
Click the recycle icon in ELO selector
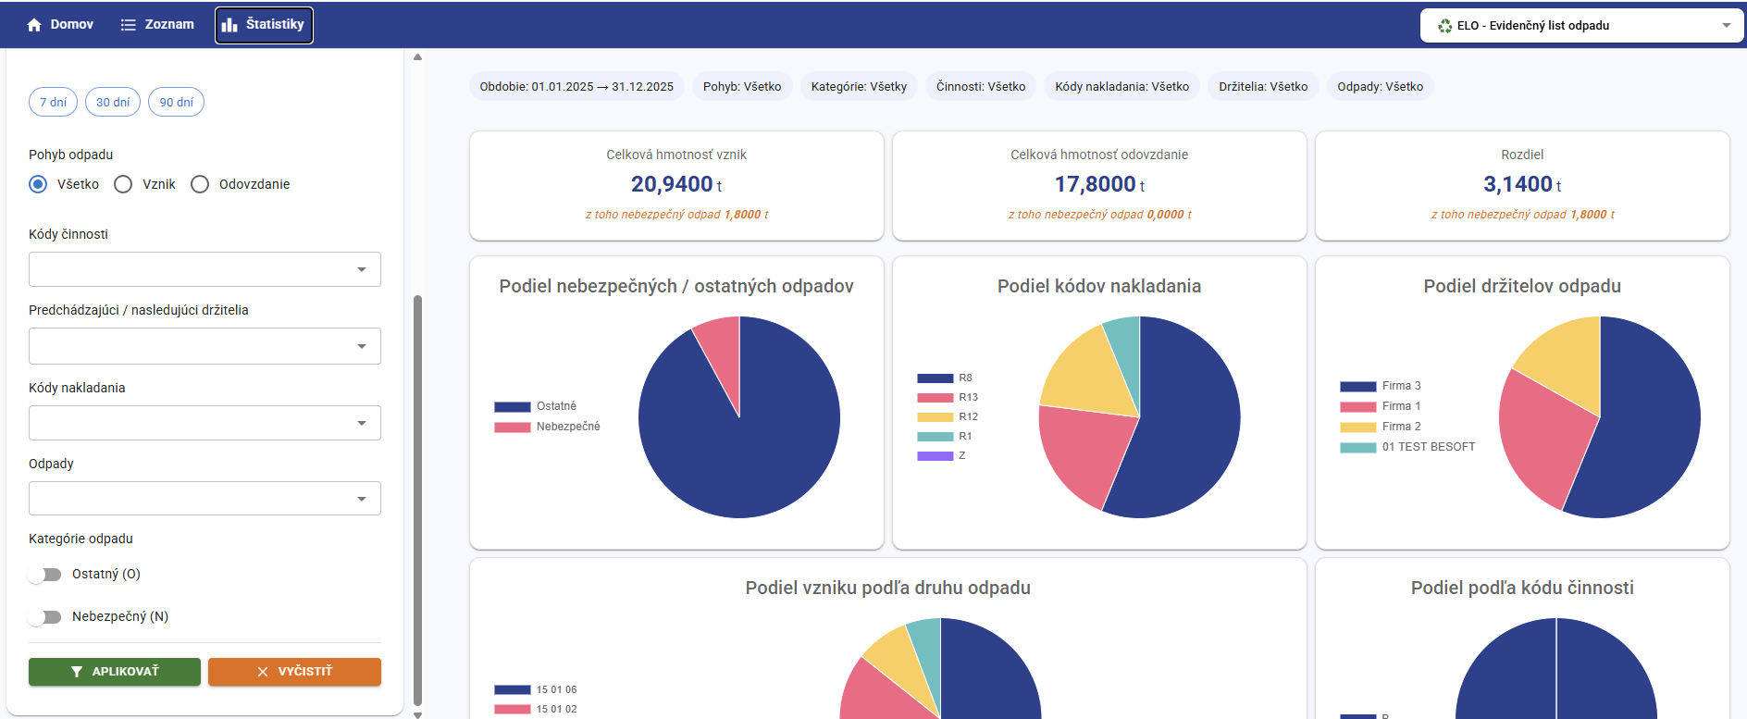coord(1444,26)
